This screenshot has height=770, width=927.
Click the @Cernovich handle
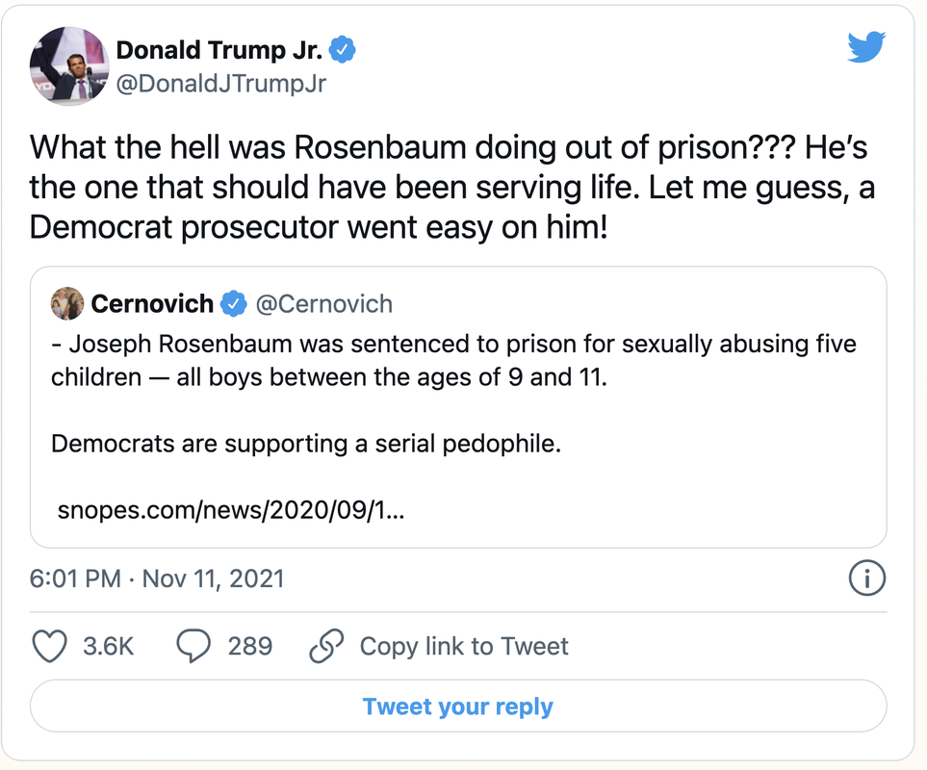[322, 304]
